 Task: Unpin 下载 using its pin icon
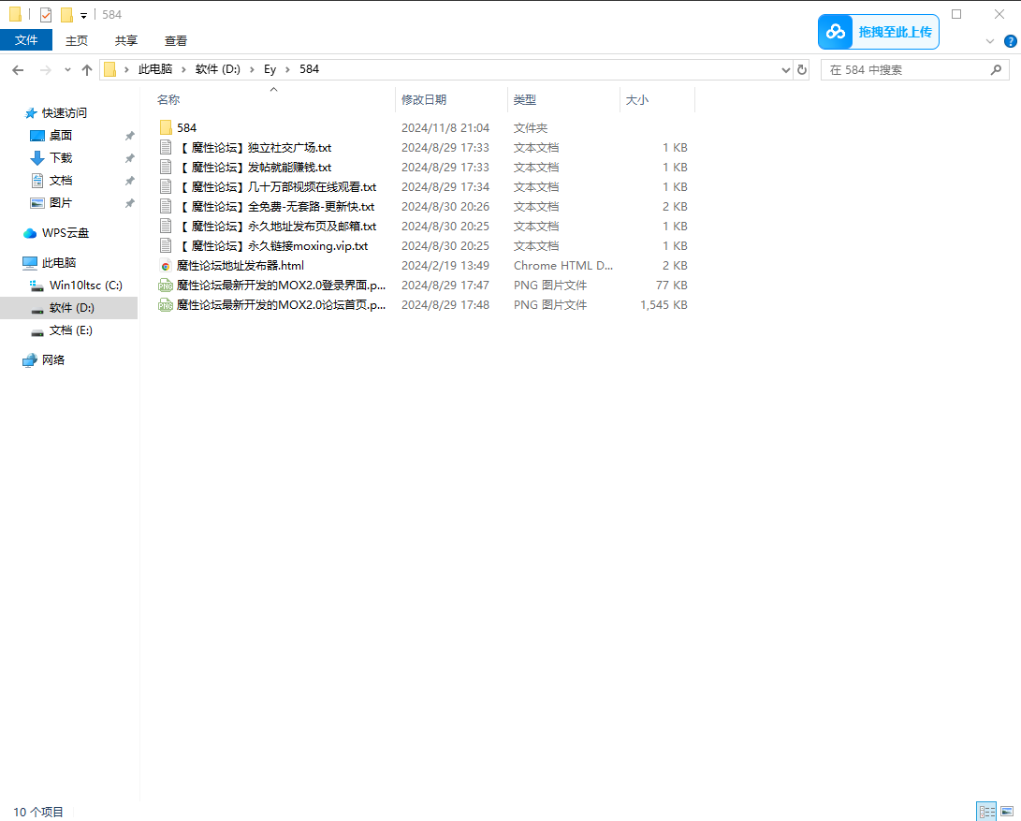[x=129, y=158]
